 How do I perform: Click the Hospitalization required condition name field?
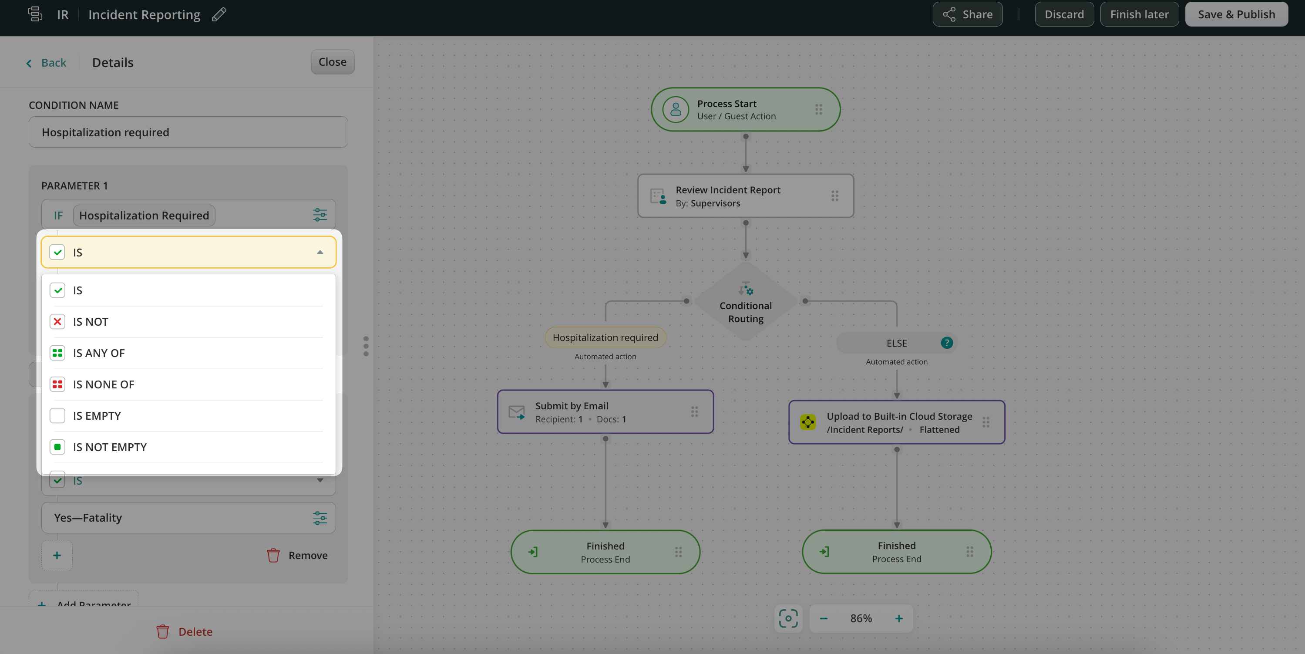[x=188, y=132]
